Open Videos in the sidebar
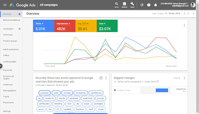 (x=6, y=55)
